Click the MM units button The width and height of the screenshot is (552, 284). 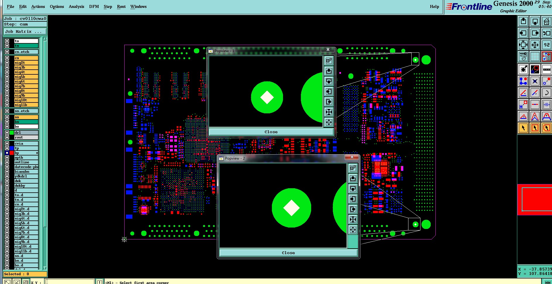click(x=548, y=282)
